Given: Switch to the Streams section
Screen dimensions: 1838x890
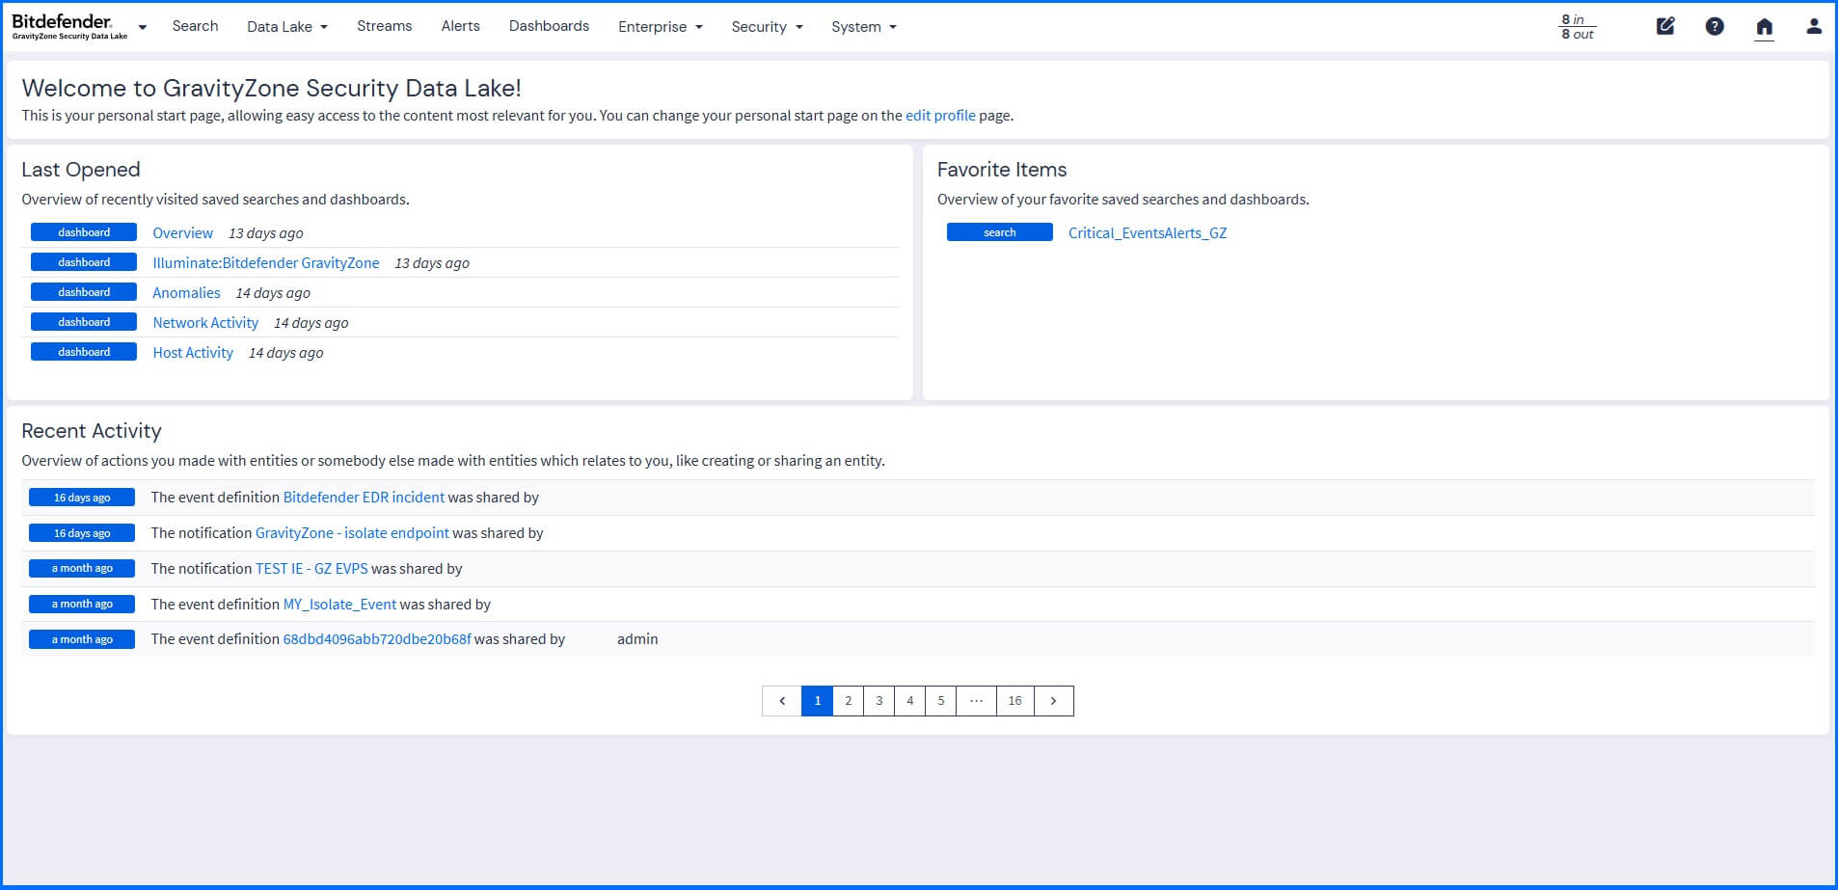Looking at the screenshot, I should [384, 26].
